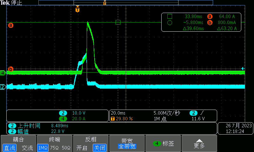Enable invert with 开启 option
The height and width of the screenshot is (152, 254).
(x=82, y=148)
